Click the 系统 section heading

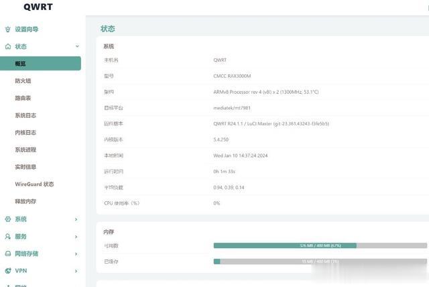click(109, 46)
